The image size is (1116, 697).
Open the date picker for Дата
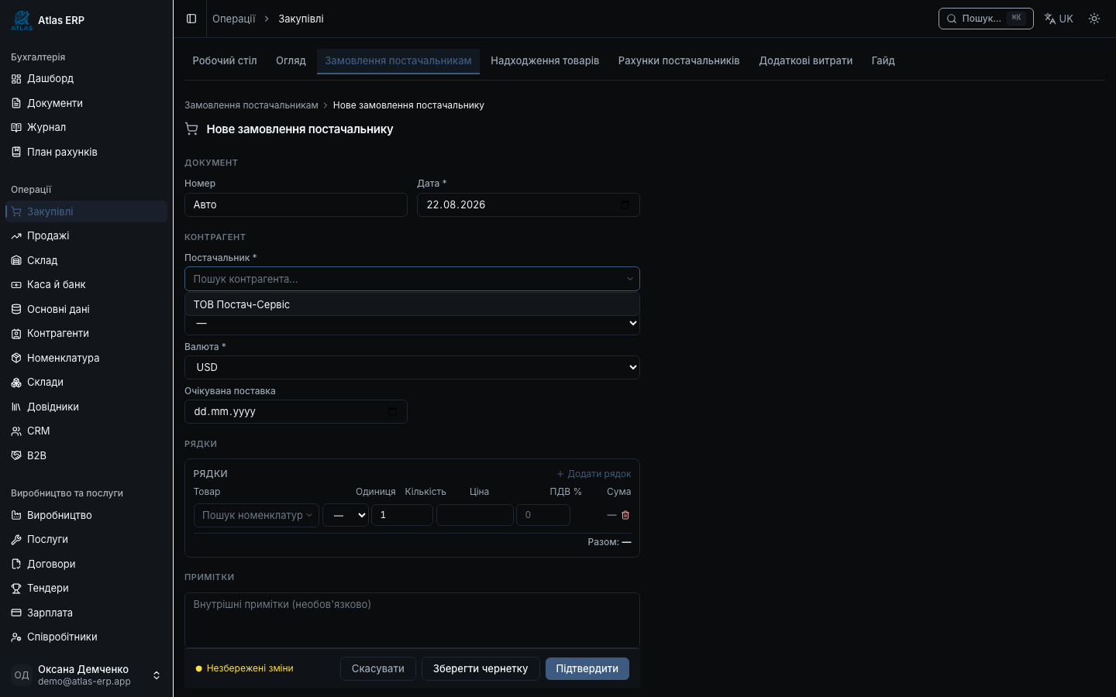pyautogui.click(x=625, y=204)
